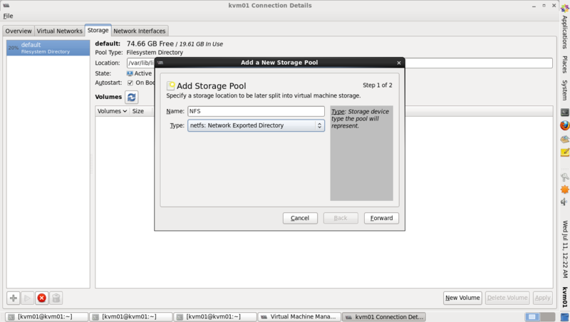The image size is (570, 322).
Task: Click the kvm01 user label in panel
Action: tap(564, 297)
